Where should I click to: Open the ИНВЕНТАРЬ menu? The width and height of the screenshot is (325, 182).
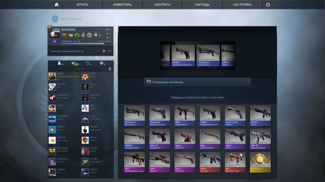(x=122, y=5)
